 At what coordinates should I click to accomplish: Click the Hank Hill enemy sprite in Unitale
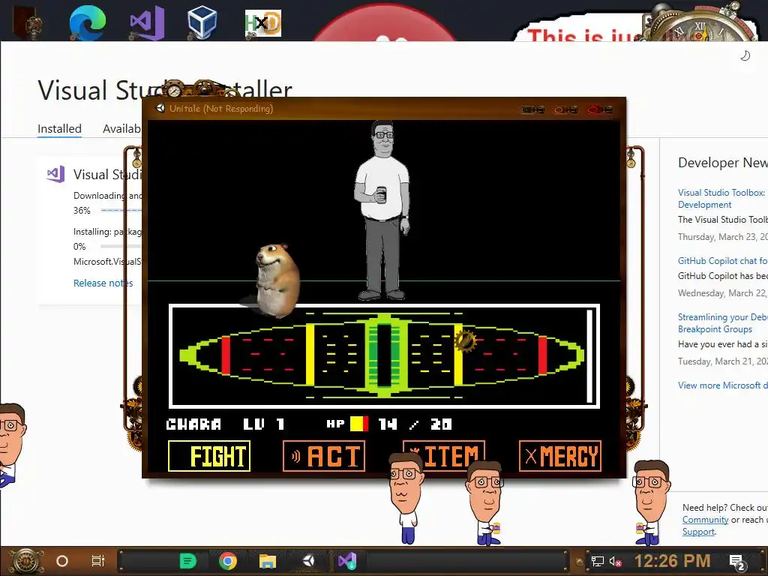click(x=382, y=210)
